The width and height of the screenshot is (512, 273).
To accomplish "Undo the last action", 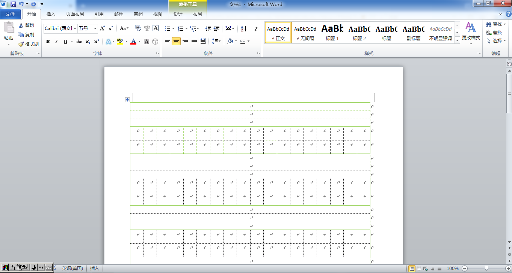I will (x=21, y=4).
